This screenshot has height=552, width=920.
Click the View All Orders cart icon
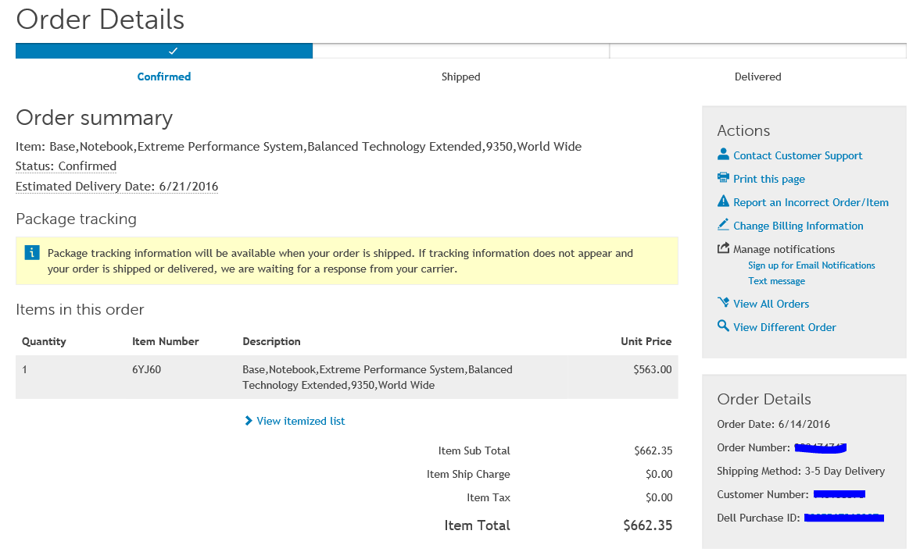pos(723,303)
